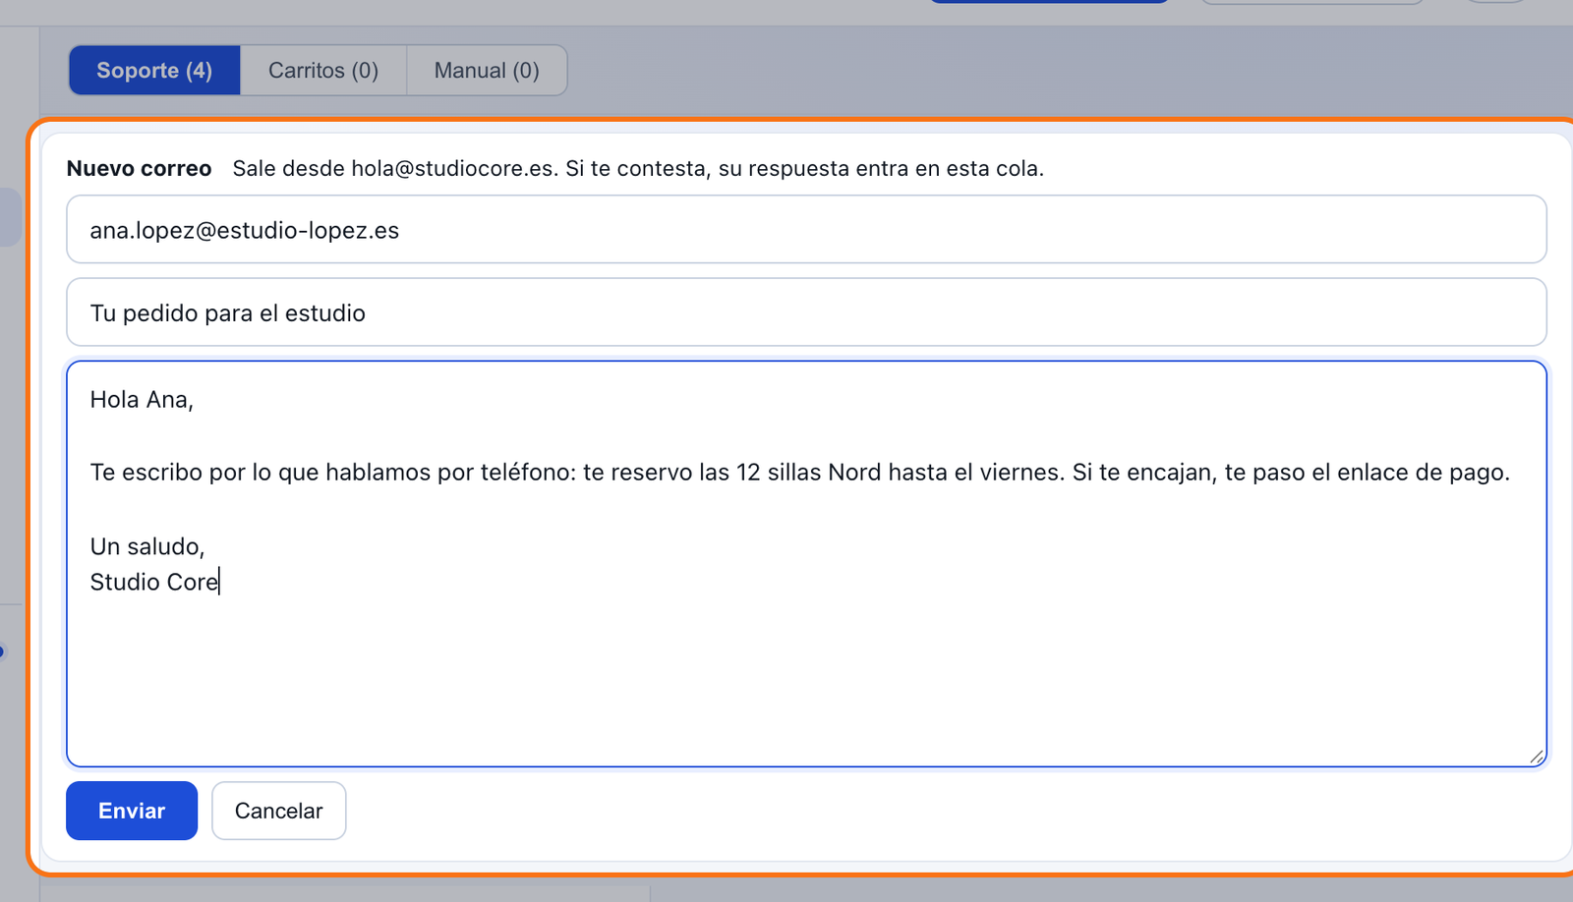Image resolution: width=1573 pixels, height=902 pixels.
Task: Click the 'Nuevo correo' heading
Action: coord(139,168)
